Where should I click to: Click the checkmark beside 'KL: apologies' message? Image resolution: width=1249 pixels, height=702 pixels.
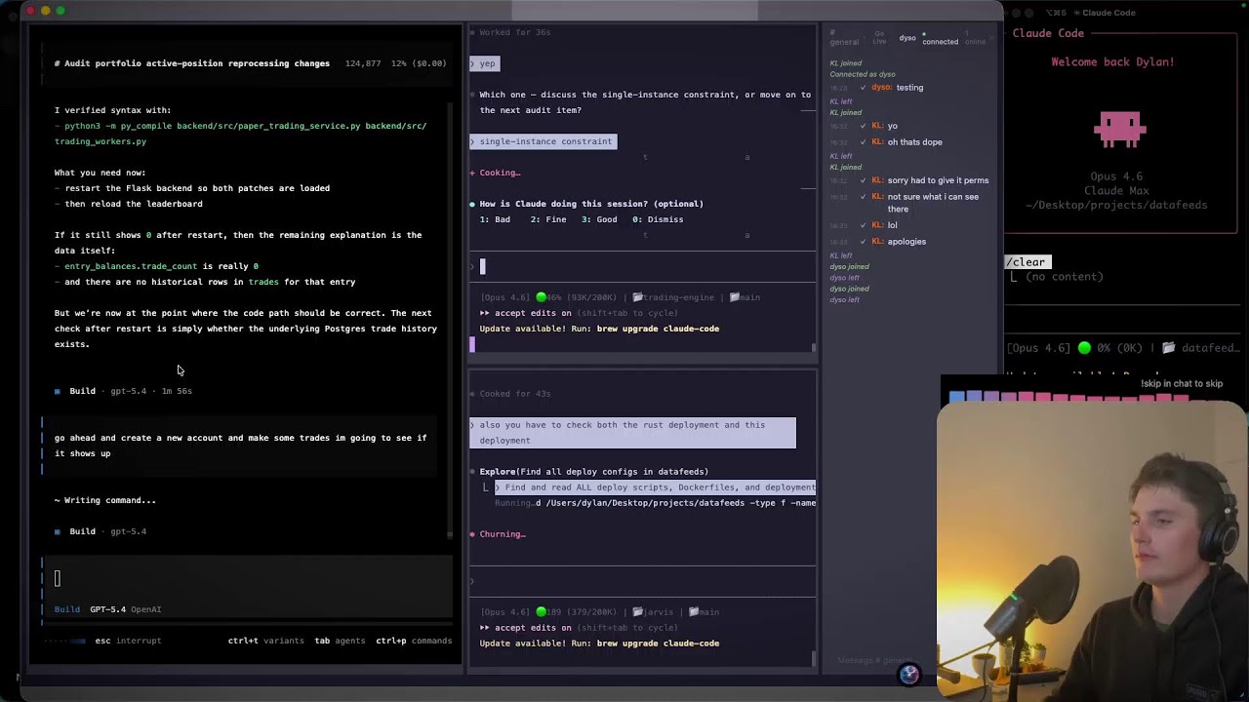[x=863, y=242]
